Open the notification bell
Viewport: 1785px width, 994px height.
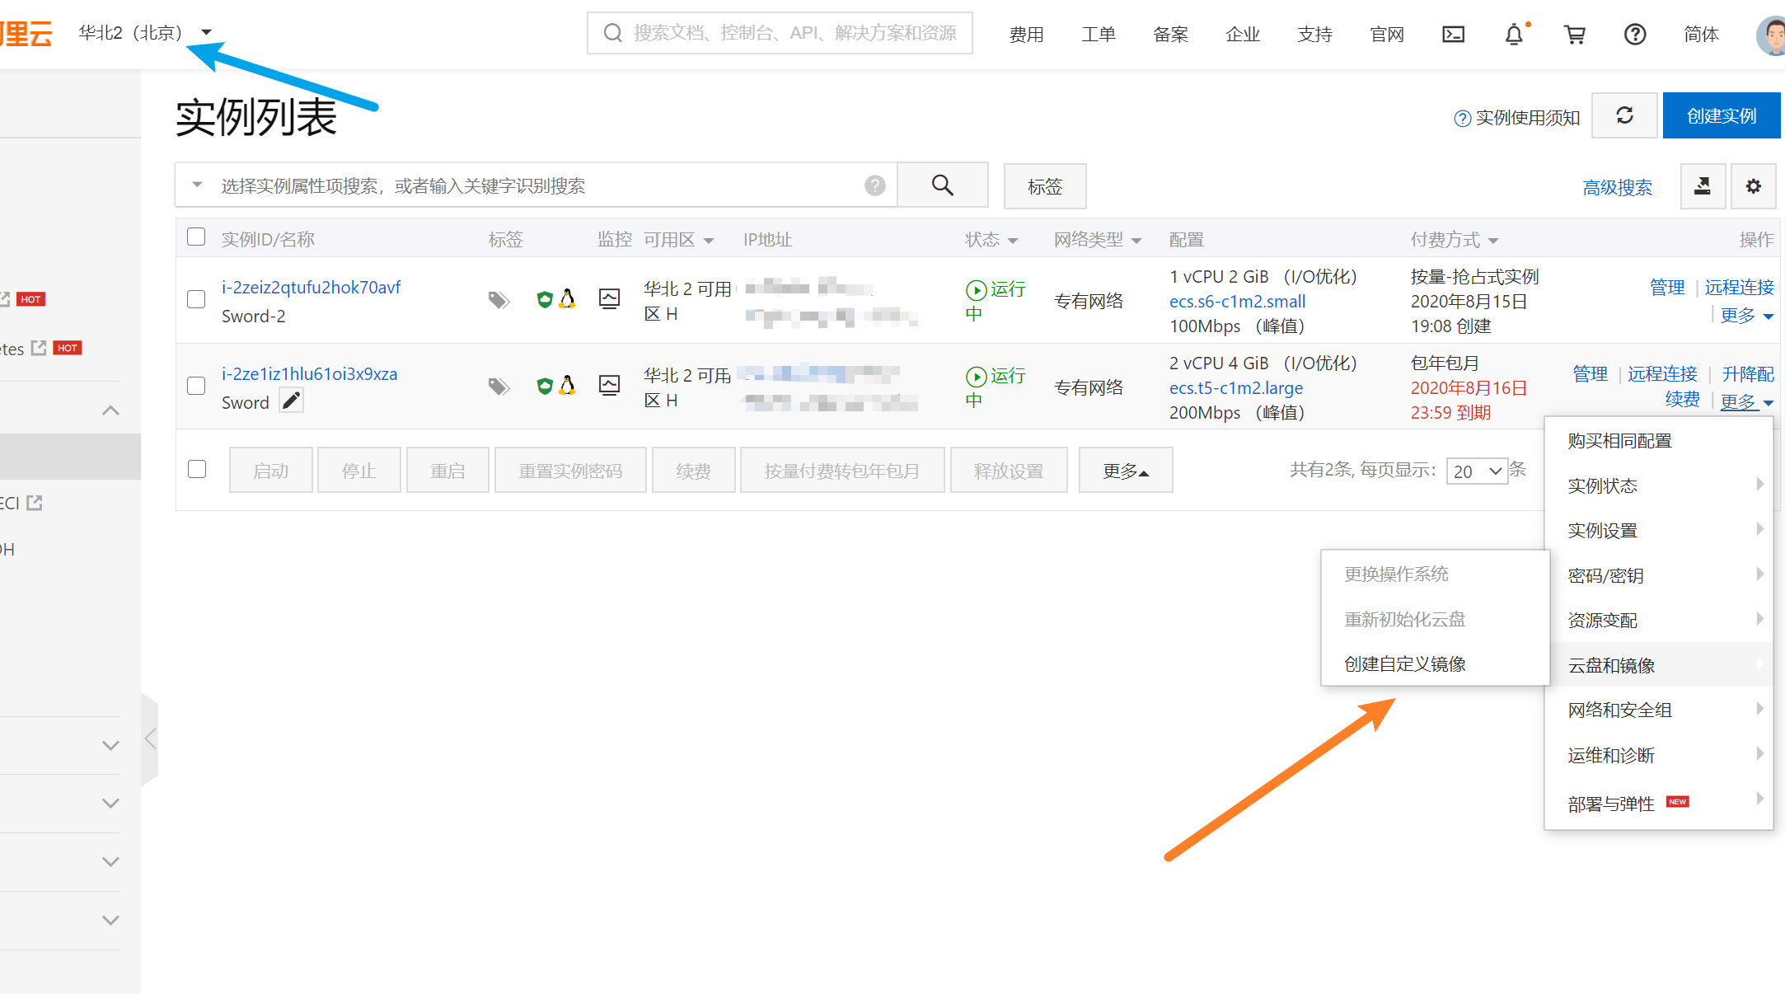click(x=1514, y=34)
